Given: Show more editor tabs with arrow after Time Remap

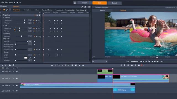Looking at the screenshot, I should click(86, 10).
